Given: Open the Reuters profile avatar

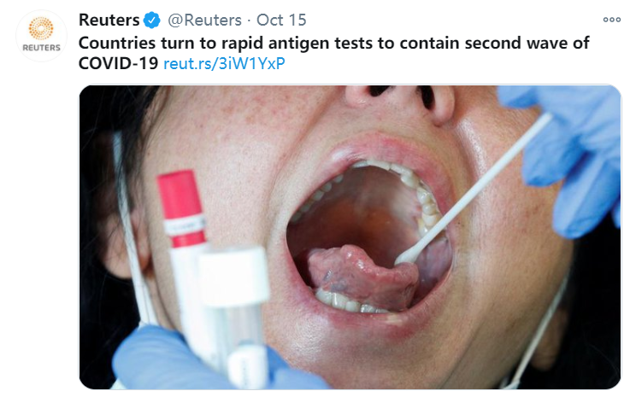Looking at the screenshot, I should click(x=41, y=36).
